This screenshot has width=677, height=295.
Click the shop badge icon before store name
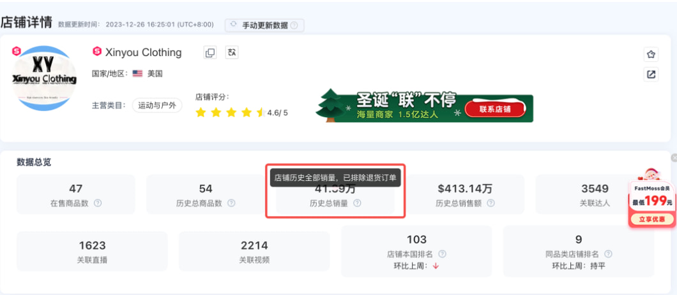(x=97, y=52)
